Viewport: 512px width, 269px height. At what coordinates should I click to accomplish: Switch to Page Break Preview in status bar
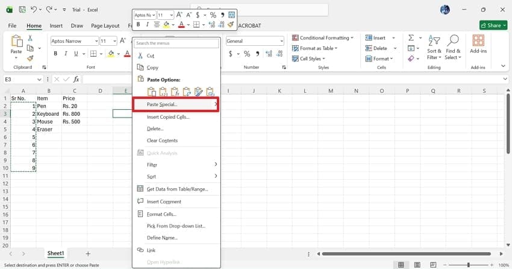click(433, 265)
